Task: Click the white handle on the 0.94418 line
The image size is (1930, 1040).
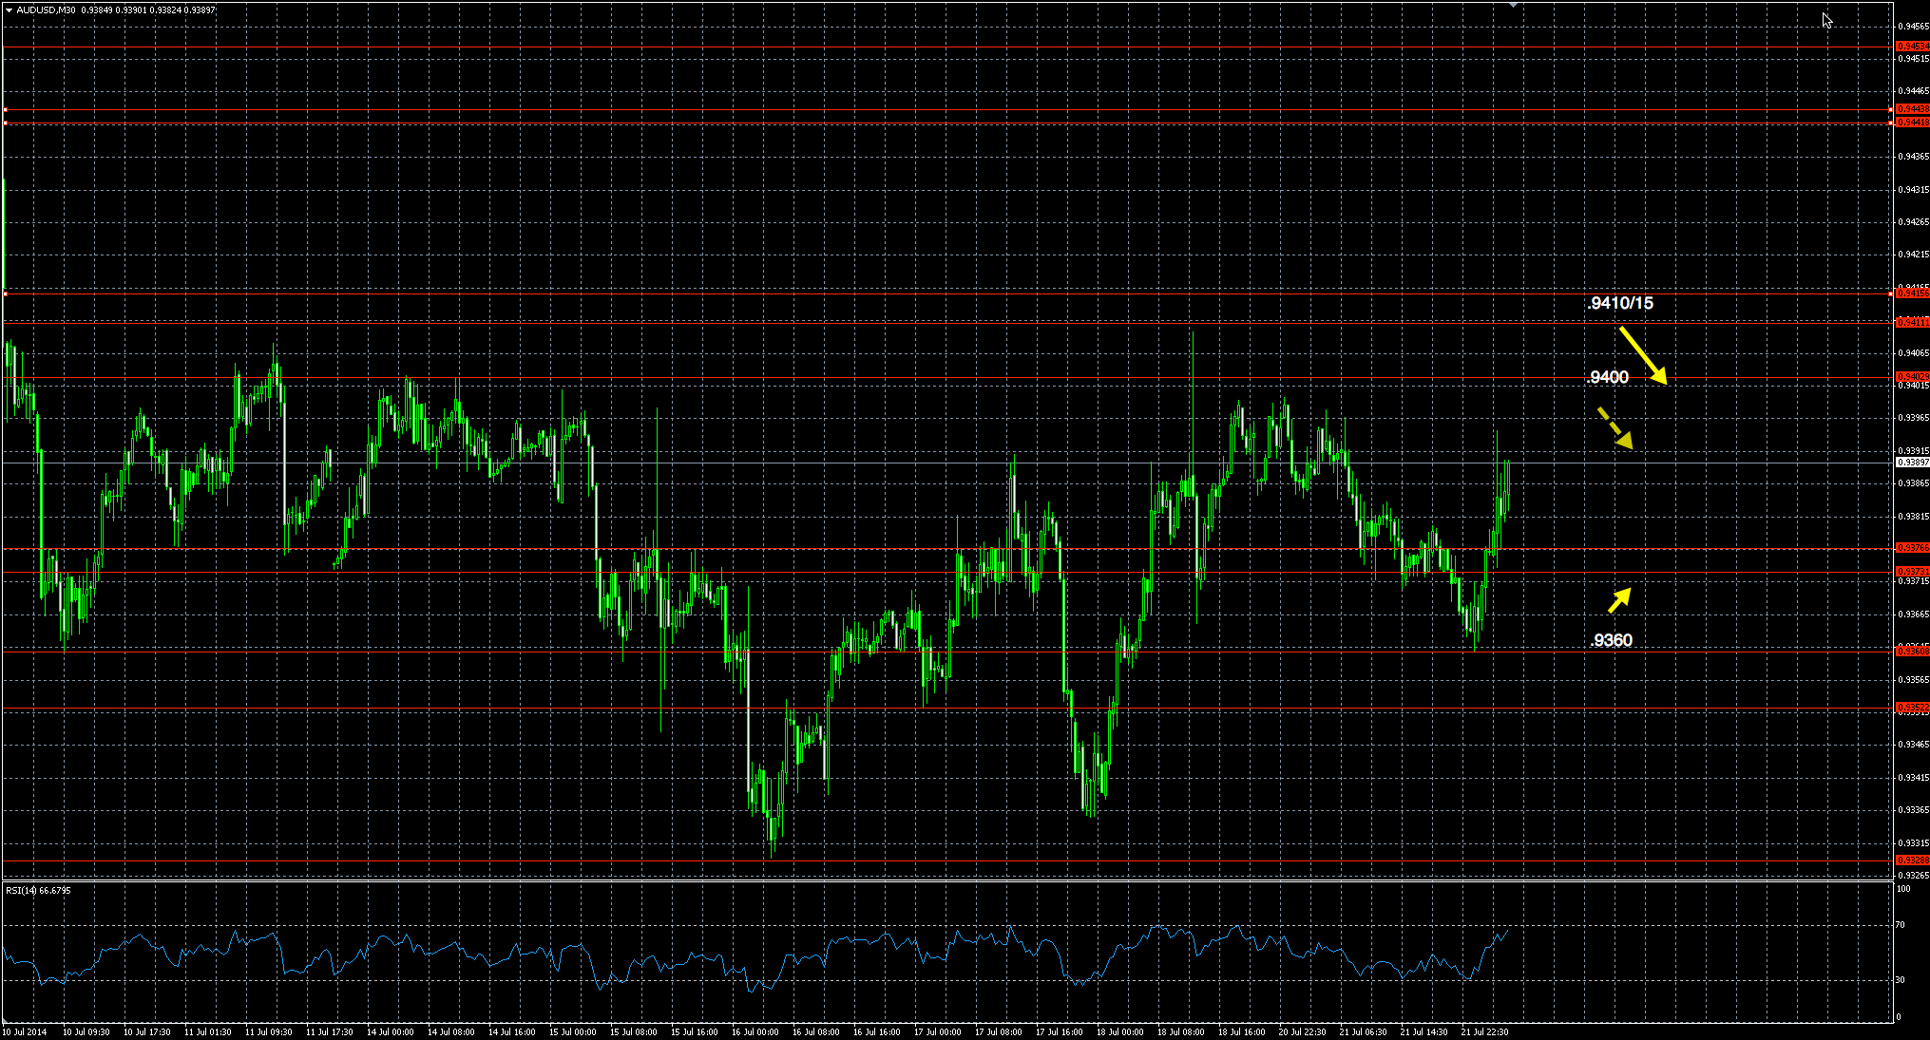Action: [5, 123]
